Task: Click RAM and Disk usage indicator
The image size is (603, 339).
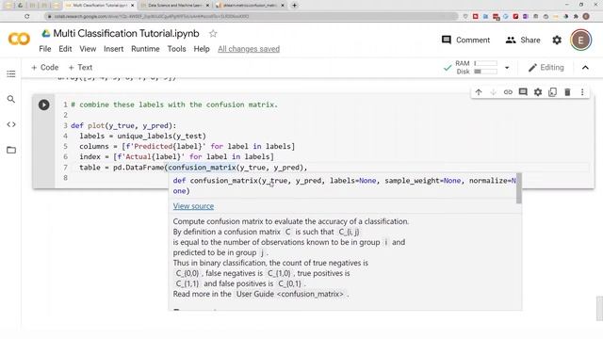Action: tap(476, 68)
